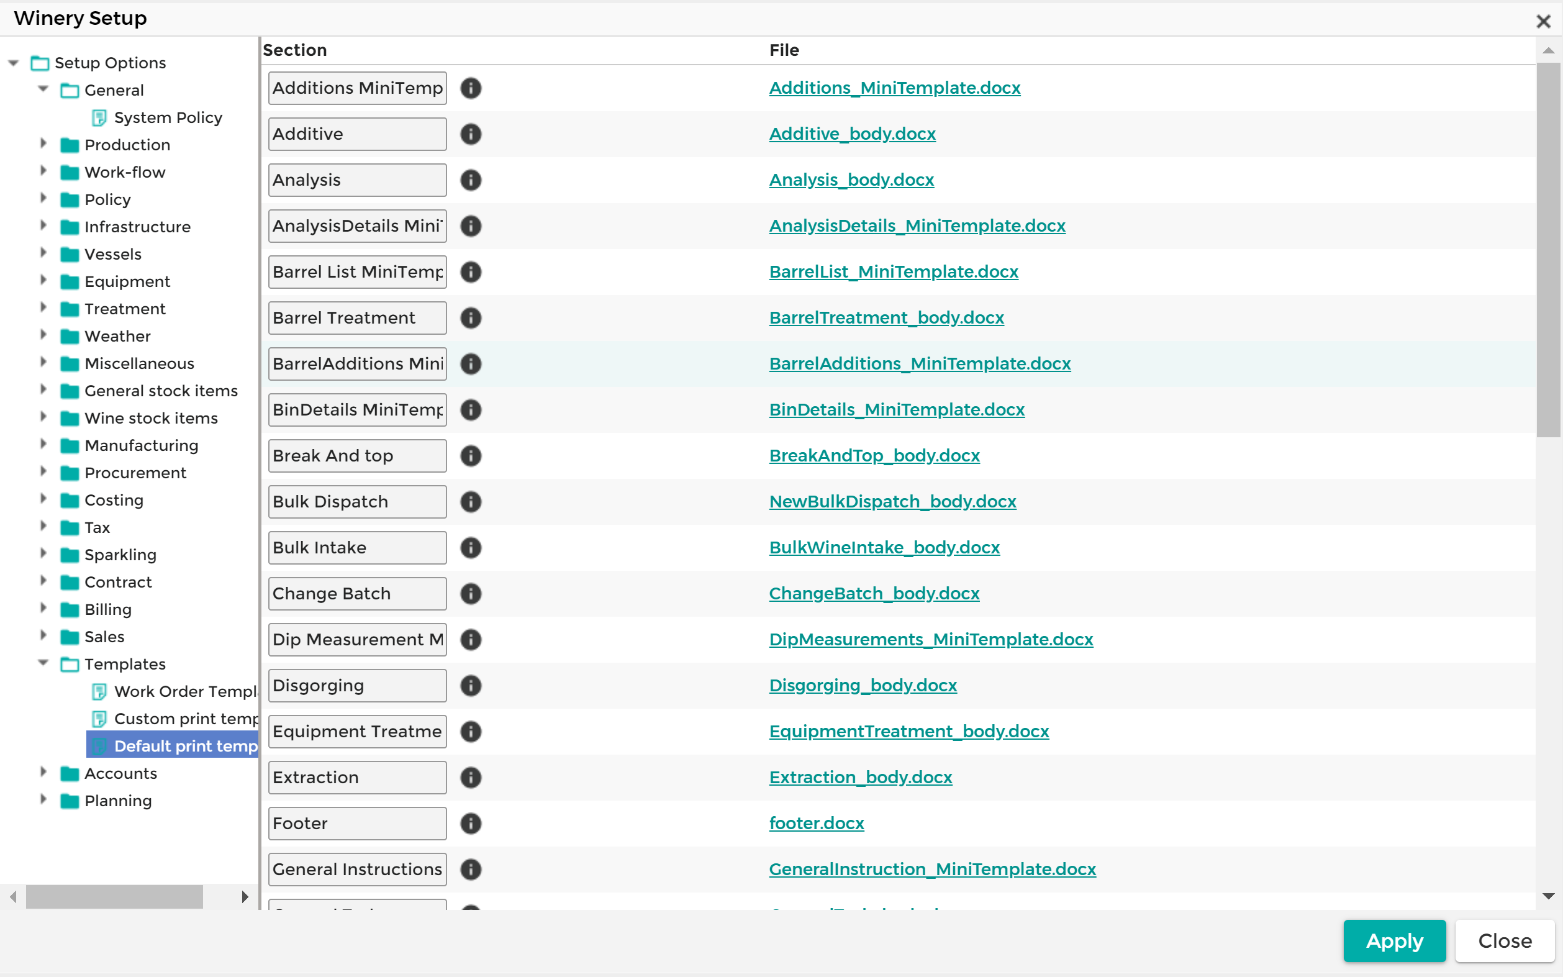The image size is (1563, 977).
Task: Click info icon beside General Instructions
Action: [x=471, y=869]
